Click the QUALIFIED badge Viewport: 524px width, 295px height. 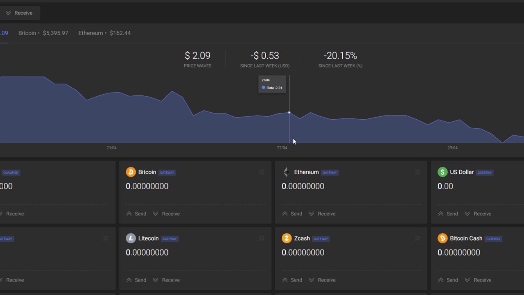click(10, 172)
